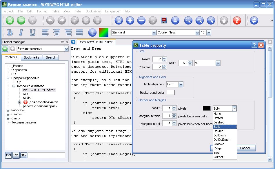Click the blue minus remove icon
The height and width of the screenshot is (169, 275).
[x=141, y=20]
